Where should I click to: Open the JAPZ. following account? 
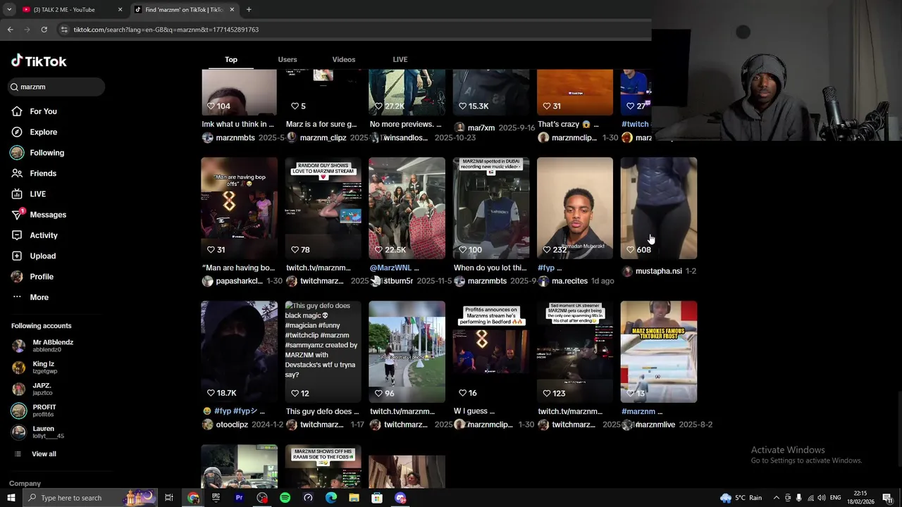click(x=32, y=389)
